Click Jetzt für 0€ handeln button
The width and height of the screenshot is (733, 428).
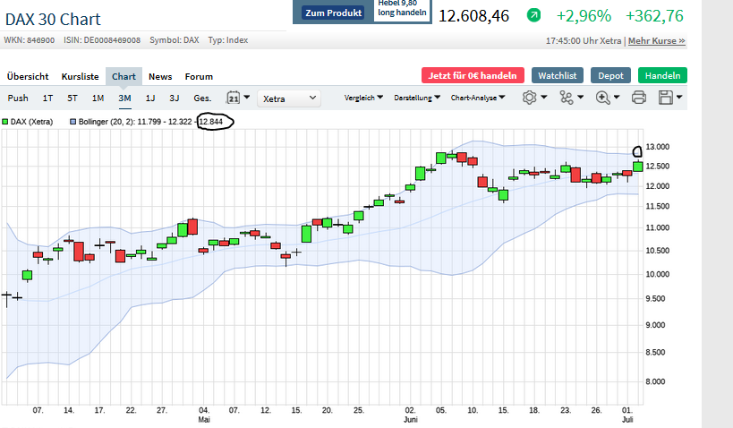[473, 76]
